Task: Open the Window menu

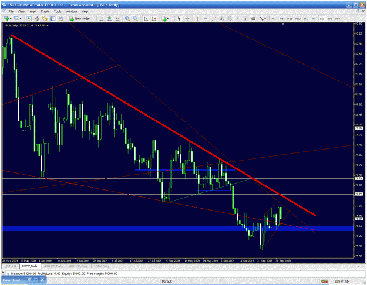Action: [x=71, y=11]
